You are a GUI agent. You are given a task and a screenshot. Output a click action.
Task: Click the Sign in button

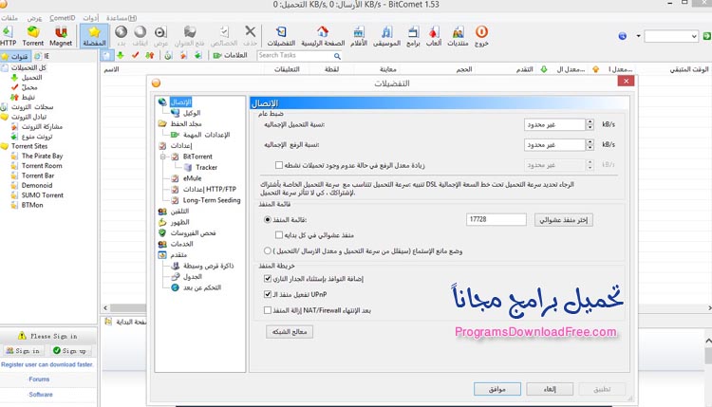(23, 351)
